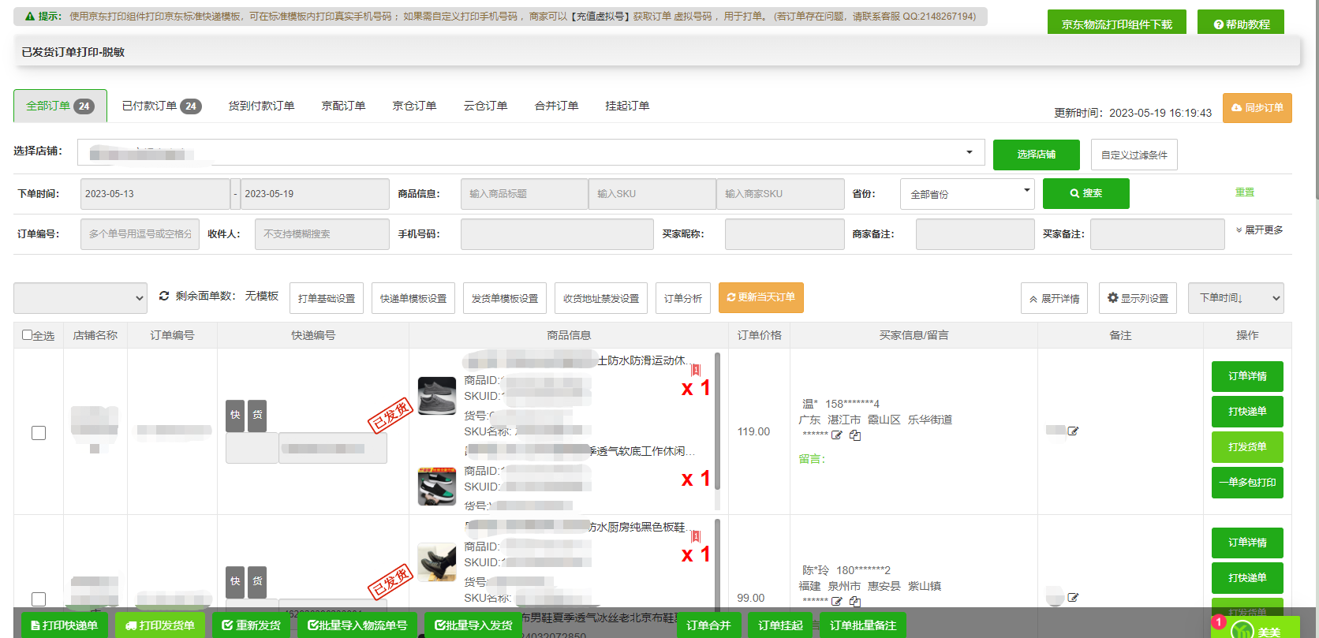
Task: Check the 全选 select-all checkbox
Action: click(x=28, y=335)
